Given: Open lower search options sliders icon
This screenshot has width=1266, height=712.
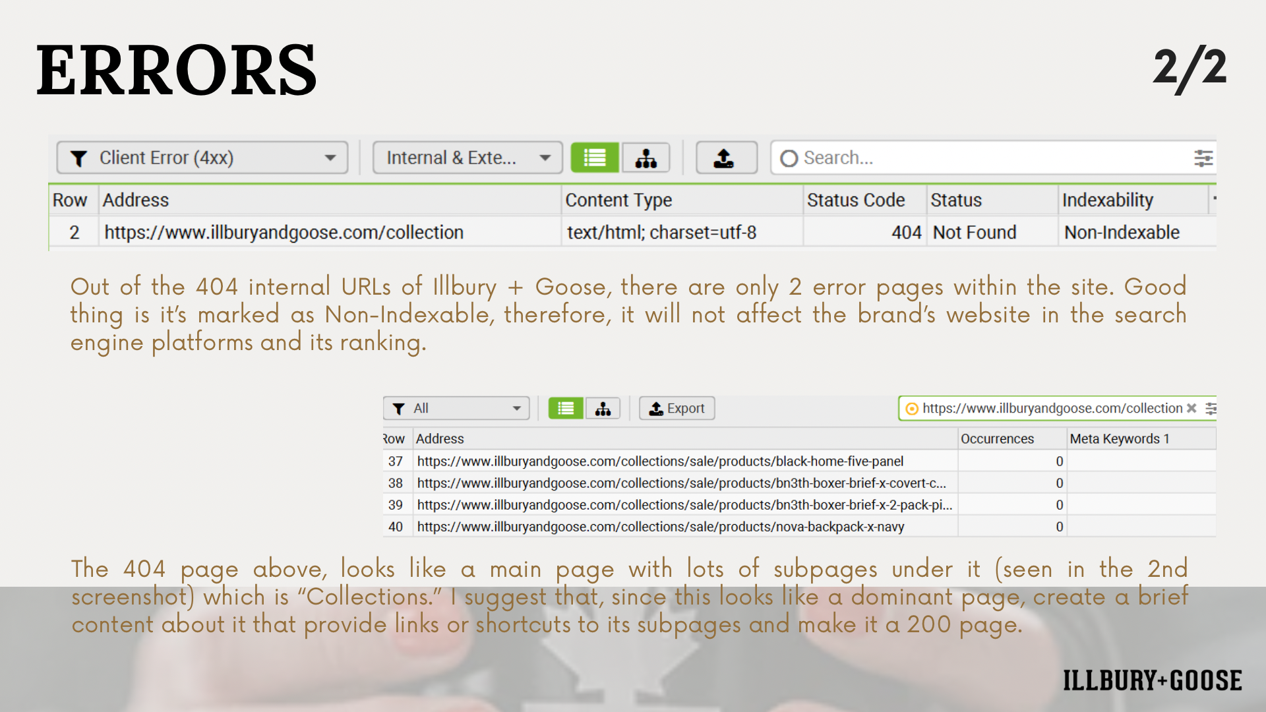Looking at the screenshot, I should [1211, 408].
